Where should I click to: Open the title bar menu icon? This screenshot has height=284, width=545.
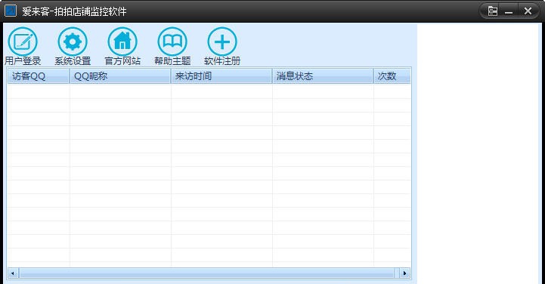click(493, 11)
